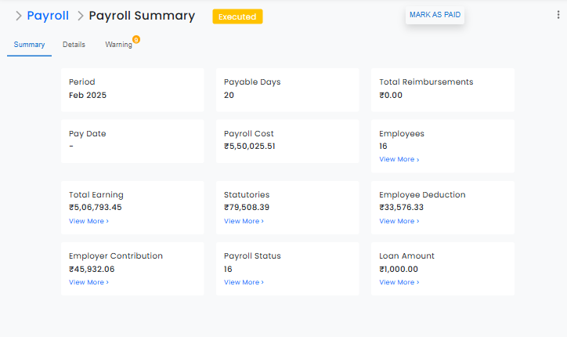The width and height of the screenshot is (567, 337).
Task: Expand View More under Employees
Action: 399,159
